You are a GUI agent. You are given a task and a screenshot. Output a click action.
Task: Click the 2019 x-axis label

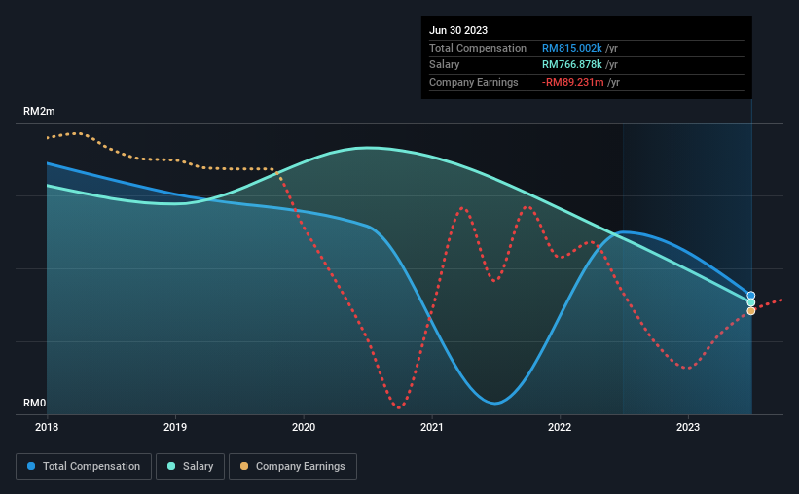175,427
